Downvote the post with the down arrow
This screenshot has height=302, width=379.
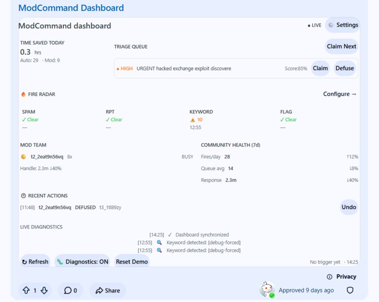[x=44, y=290]
